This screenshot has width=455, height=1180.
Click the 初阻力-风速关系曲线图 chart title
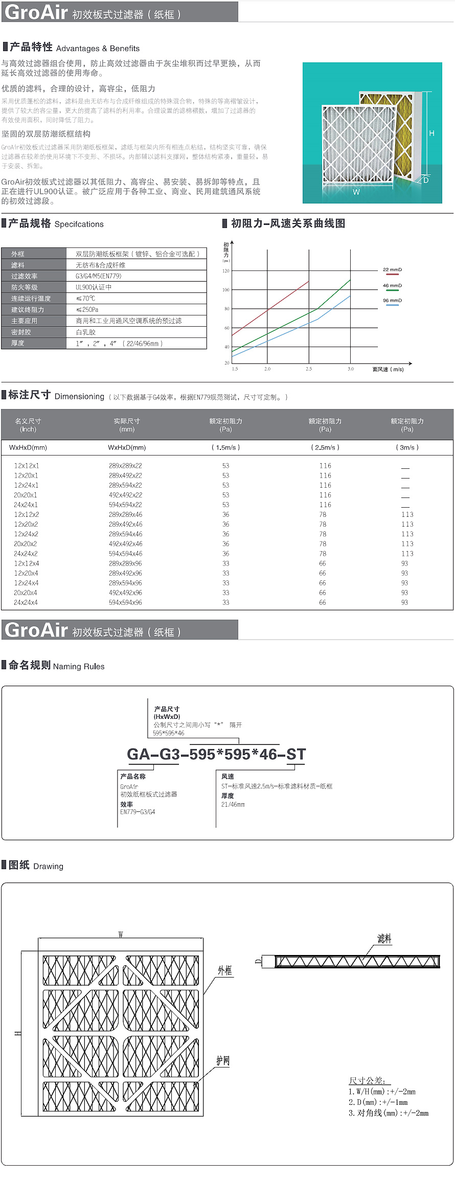pos(288,223)
